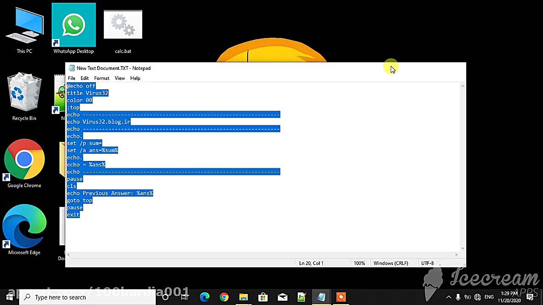Click Chrome icon in the taskbar
Image resolution: width=543 pixels, height=305 pixels.
pos(224,297)
